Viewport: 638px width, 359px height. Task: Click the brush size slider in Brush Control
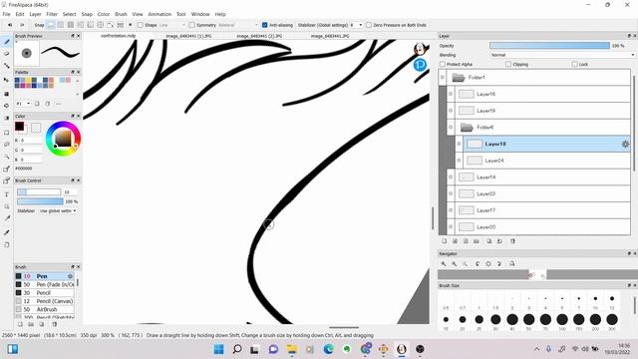[x=39, y=191]
